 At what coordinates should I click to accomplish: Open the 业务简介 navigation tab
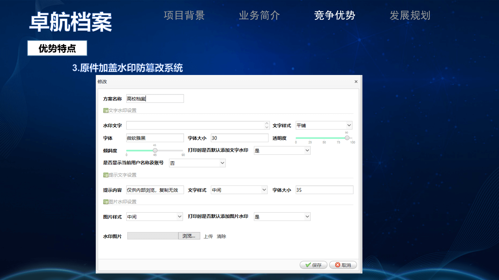pos(259,15)
